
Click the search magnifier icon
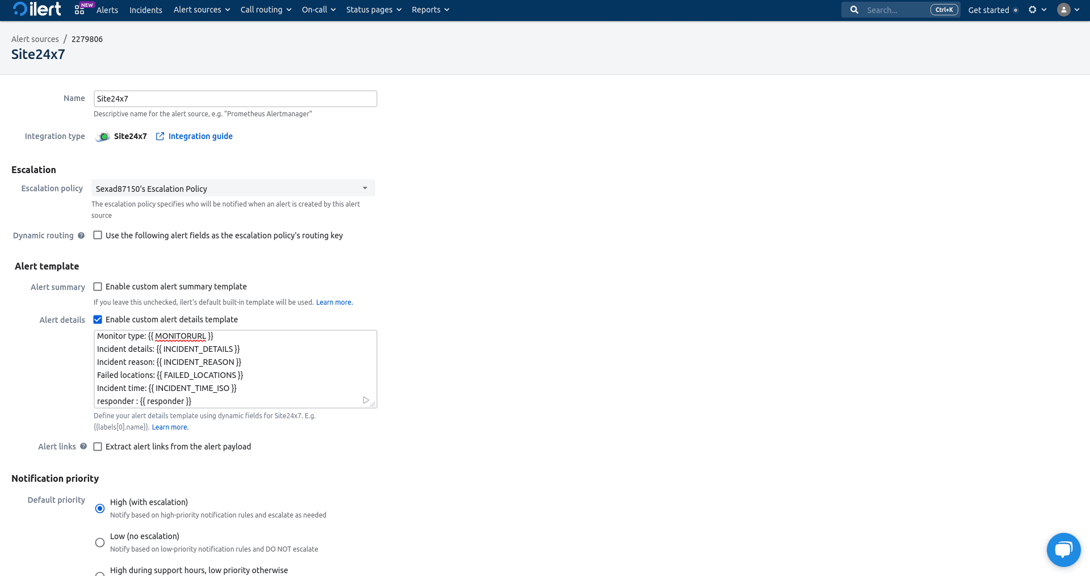pos(854,10)
